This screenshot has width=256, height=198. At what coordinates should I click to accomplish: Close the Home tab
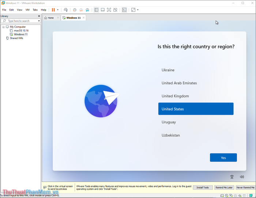[x=58, y=18]
